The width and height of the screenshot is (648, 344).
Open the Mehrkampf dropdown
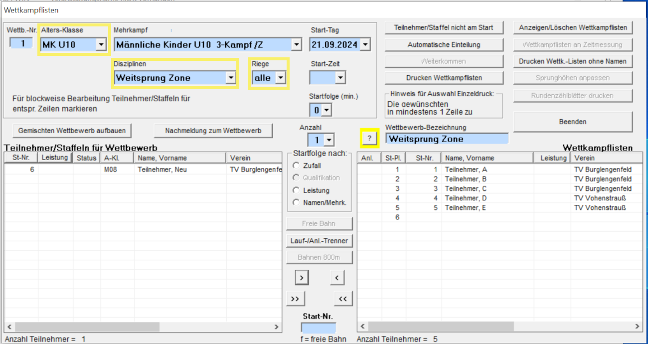(x=297, y=45)
